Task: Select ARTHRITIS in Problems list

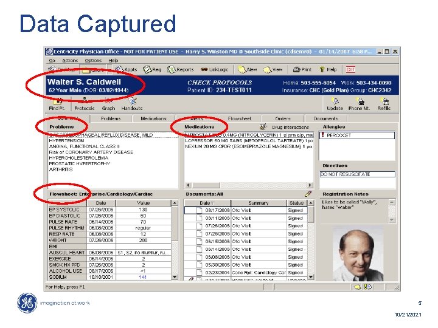Action: 61,169
